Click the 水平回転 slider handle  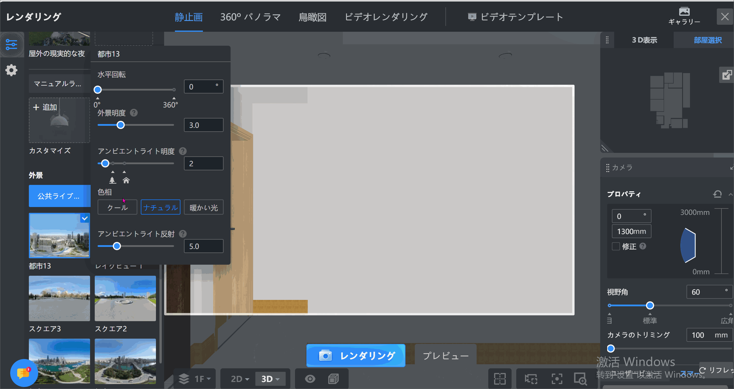tap(98, 90)
